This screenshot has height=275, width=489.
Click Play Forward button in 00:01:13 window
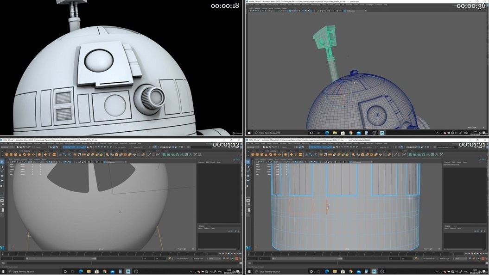pos(231,254)
